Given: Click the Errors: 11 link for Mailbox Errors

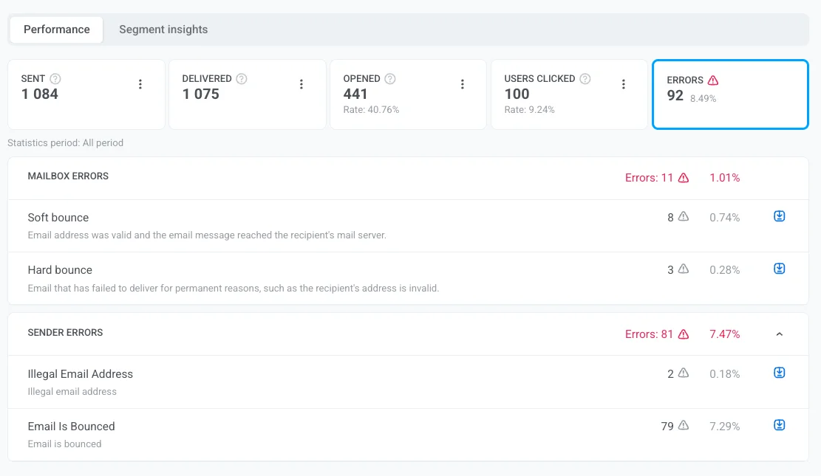Looking at the screenshot, I should click(650, 177).
